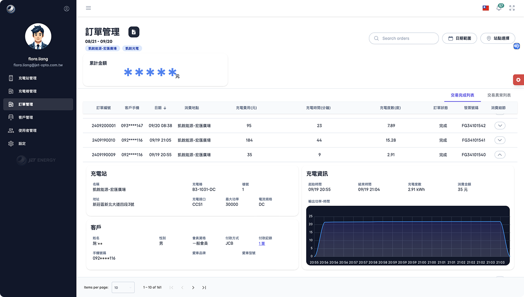Click the flora.liang profile avatar

(38, 36)
